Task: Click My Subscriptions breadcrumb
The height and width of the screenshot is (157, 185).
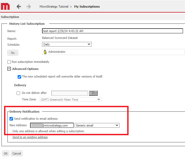Action: [87, 7]
